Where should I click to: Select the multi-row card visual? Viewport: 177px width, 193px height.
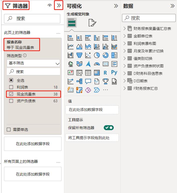pos(114,64)
